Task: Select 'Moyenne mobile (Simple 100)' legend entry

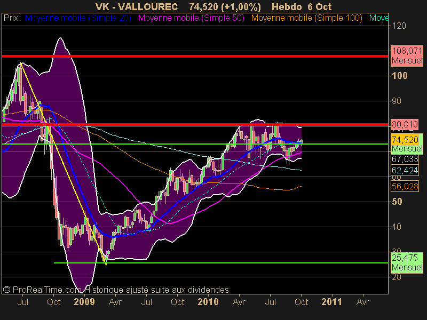Action: (x=306, y=18)
